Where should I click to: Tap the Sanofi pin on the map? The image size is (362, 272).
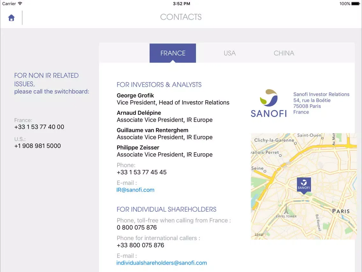304,185
